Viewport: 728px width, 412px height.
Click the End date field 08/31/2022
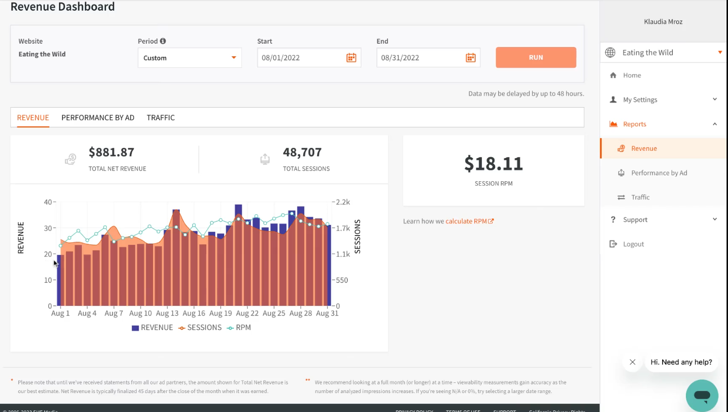(428, 58)
